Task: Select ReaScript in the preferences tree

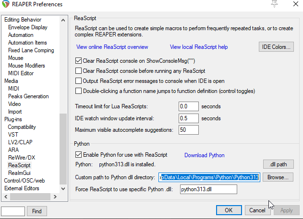Action: tap(19, 165)
